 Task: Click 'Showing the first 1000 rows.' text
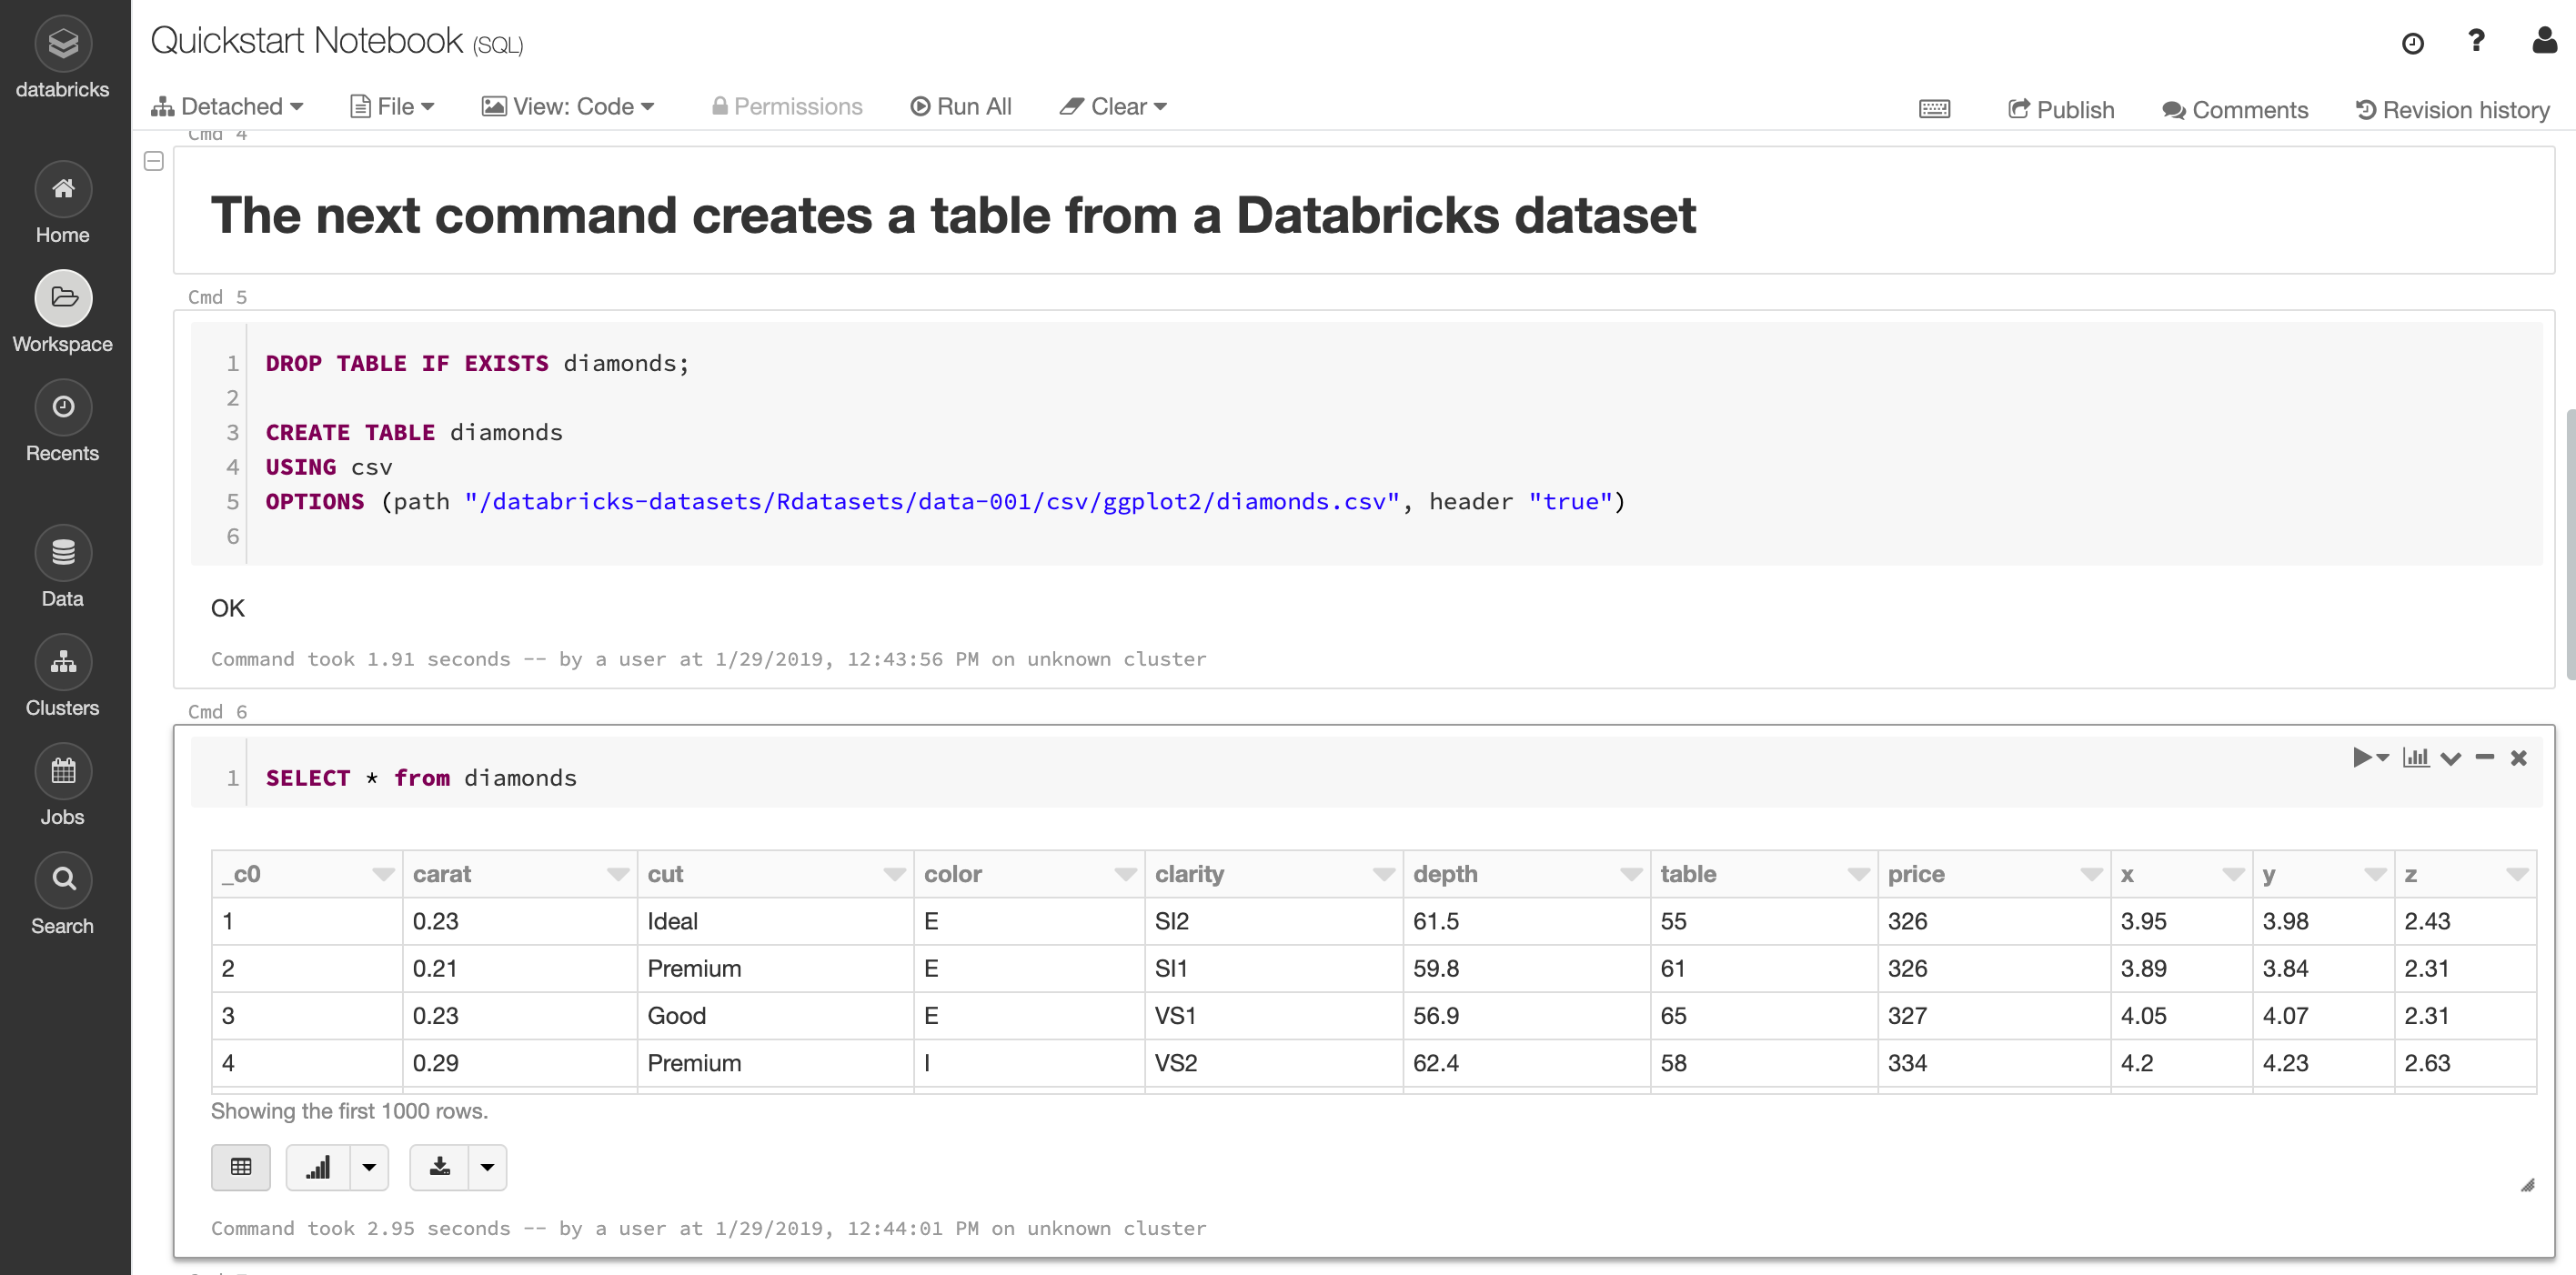point(349,1112)
